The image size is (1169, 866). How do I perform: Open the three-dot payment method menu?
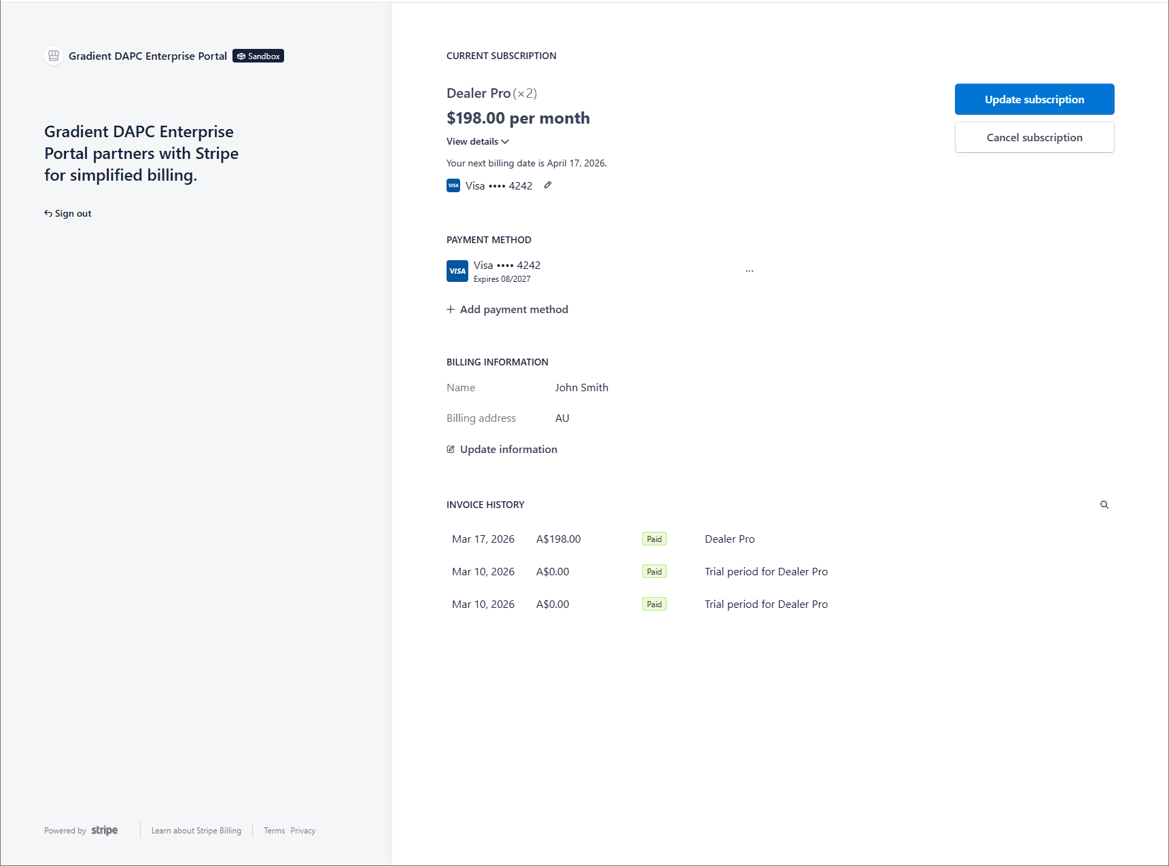point(749,271)
